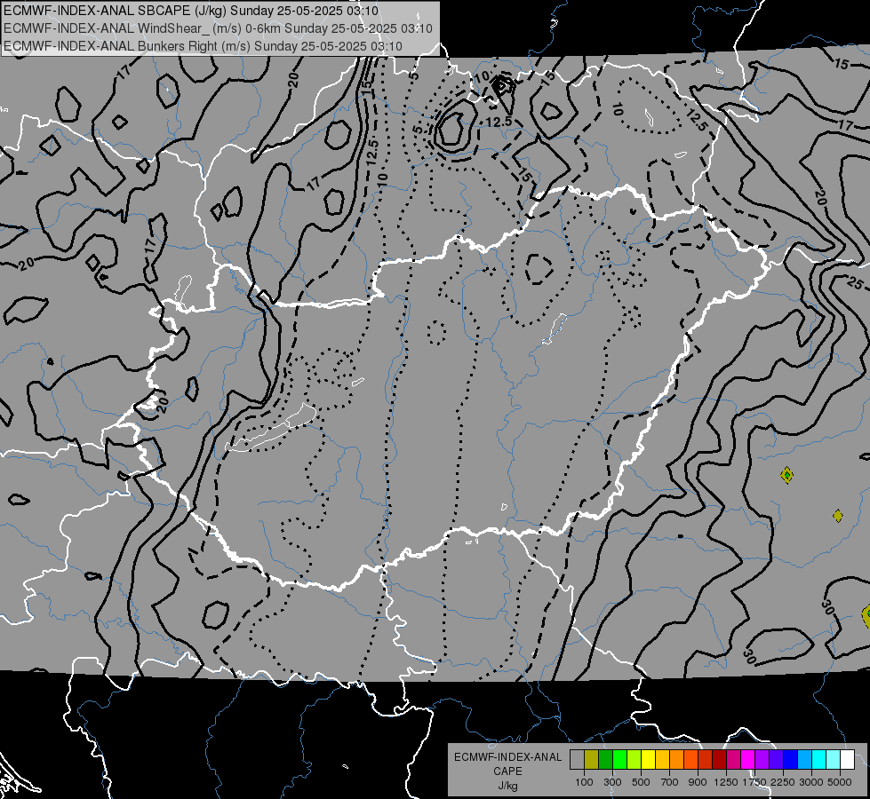
Task: Select the brick red legend swatch
Action: point(706,760)
